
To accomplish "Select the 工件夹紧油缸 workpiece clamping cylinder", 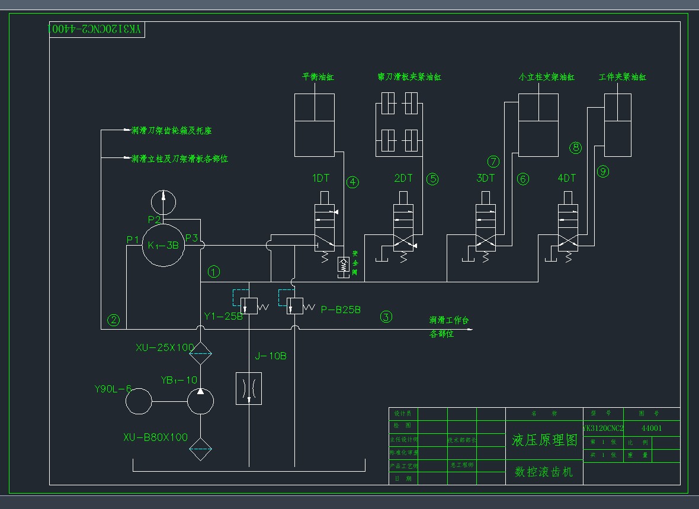I will click(618, 125).
